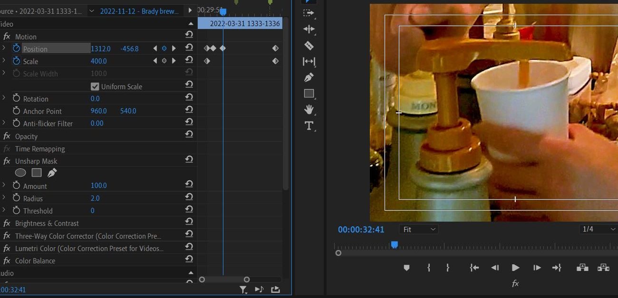Play the program monitor video
Image resolution: width=618 pixels, height=298 pixels.
(x=515, y=268)
